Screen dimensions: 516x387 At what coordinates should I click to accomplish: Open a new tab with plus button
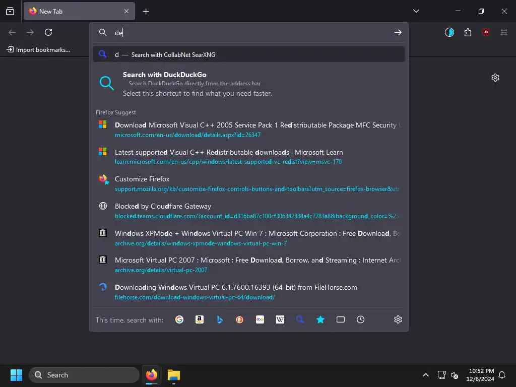tap(146, 12)
